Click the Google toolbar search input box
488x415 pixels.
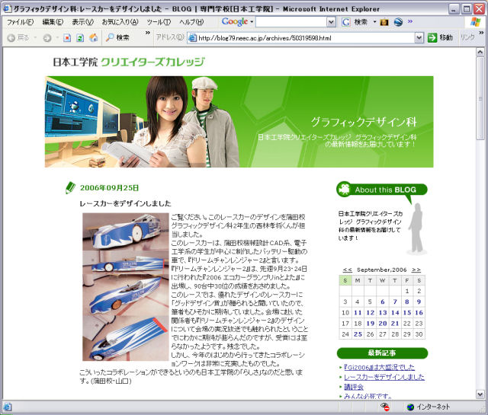tap(291, 22)
